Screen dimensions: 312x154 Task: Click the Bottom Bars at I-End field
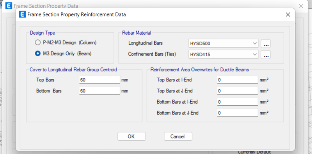[x=238, y=102]
